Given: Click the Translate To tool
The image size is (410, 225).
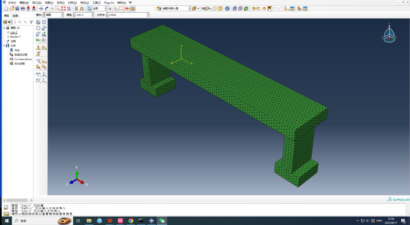Looking at the screenshot, I should tap(44, 34).
